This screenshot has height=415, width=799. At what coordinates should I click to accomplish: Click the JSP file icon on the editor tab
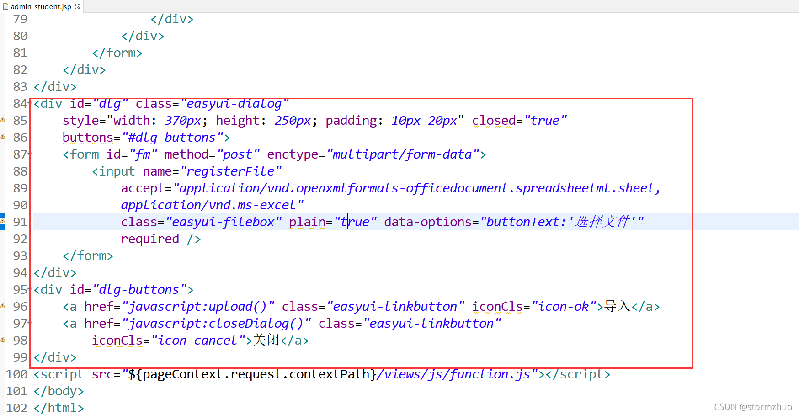(5, 6)
